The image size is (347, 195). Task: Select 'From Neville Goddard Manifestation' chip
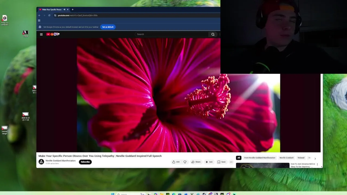[x=259, y=158]
